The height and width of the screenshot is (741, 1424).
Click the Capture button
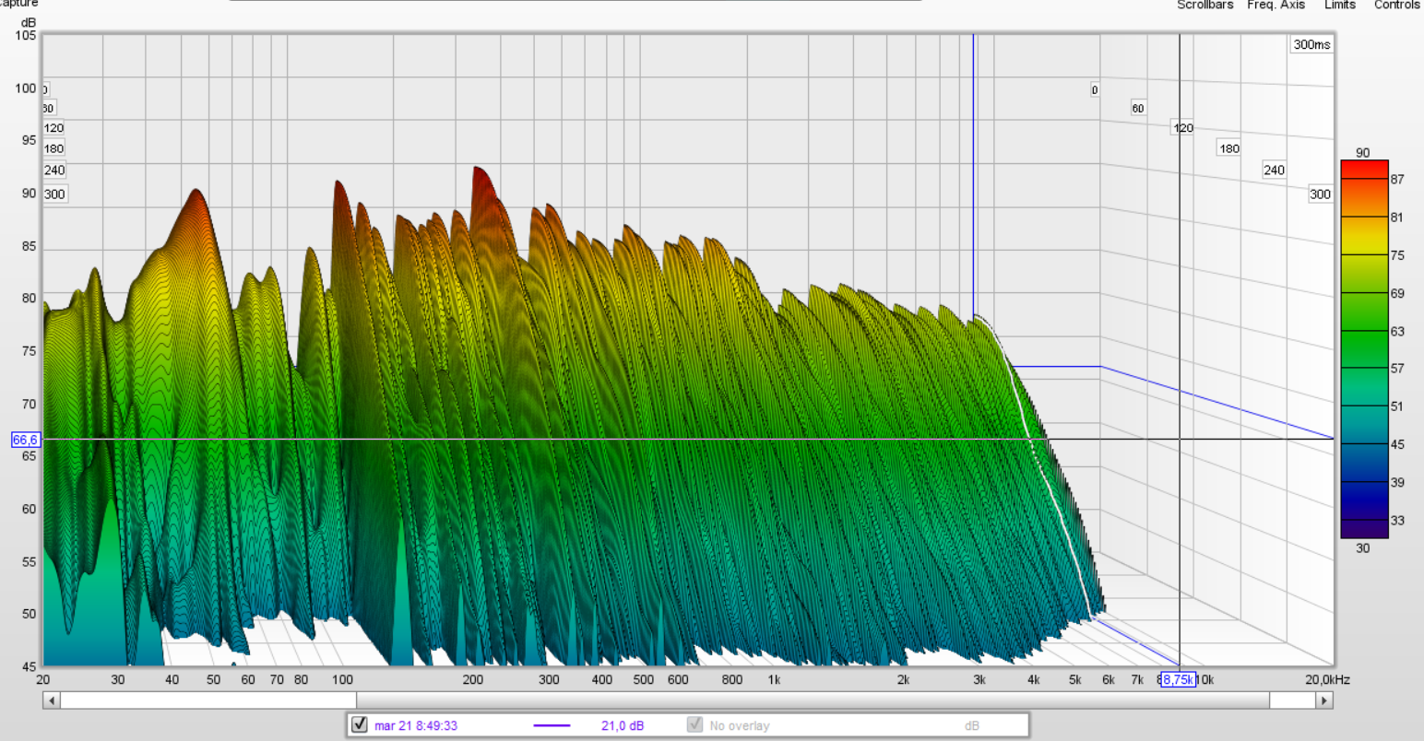pos(18,4)
